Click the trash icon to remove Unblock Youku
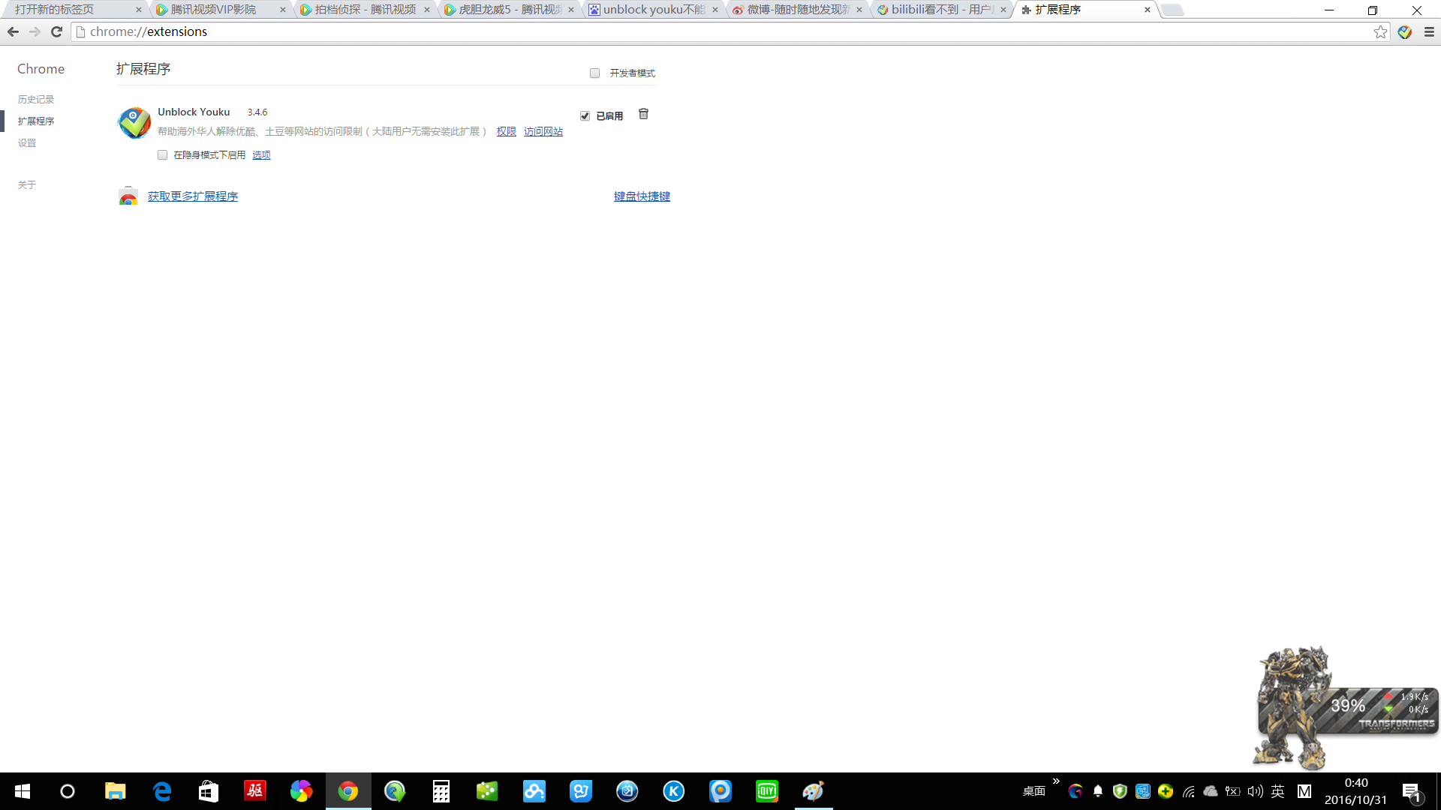1441x810 pixels. [x=643, y=114]
